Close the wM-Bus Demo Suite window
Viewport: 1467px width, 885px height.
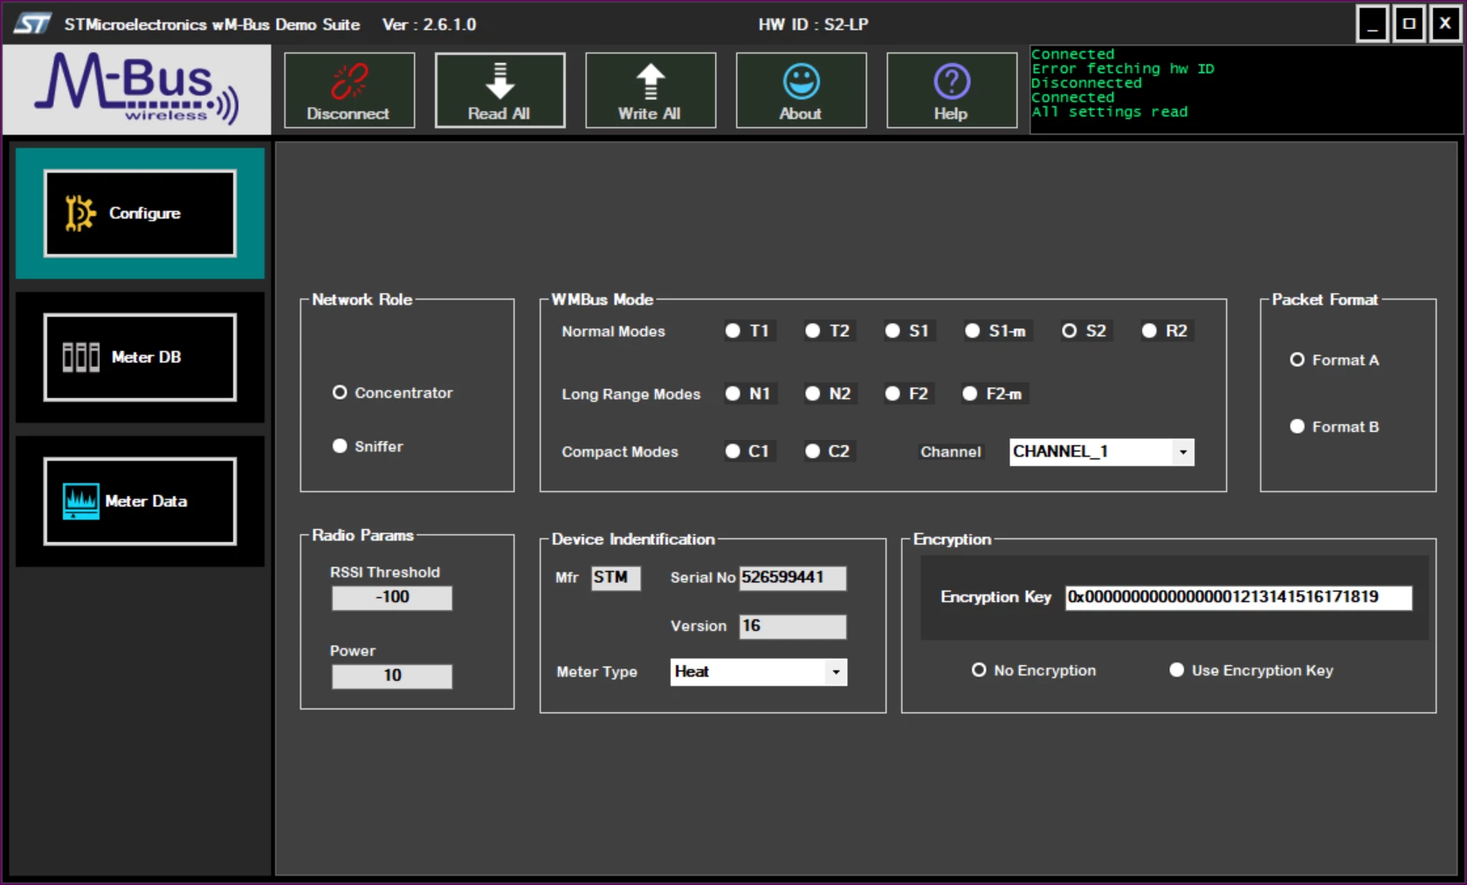[x=1445, y=24]
